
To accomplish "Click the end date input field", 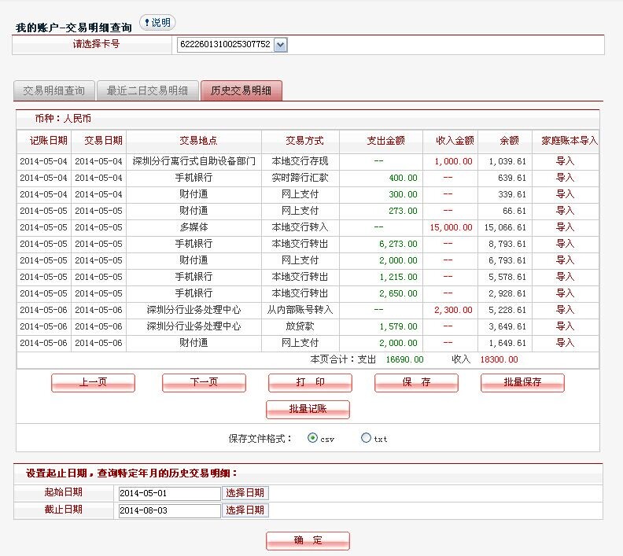I will [x=169, y=510].
